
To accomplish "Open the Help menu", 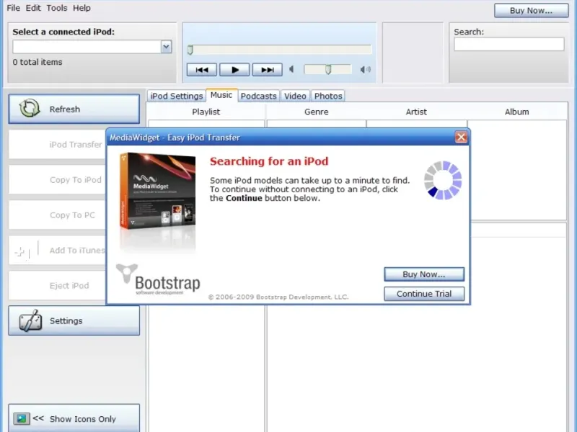I will point(82,8).
